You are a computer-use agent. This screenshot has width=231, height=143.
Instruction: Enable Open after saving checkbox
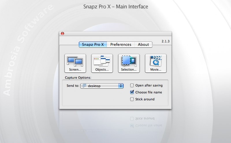tap(132, 85)
